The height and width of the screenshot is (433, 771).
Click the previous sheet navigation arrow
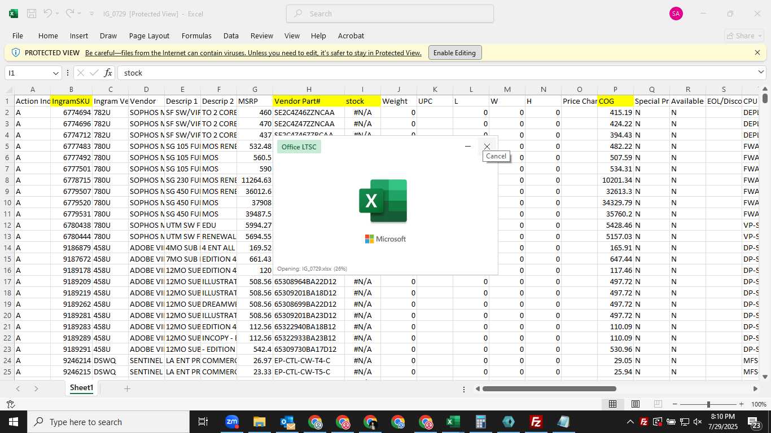pyautogui.click(x=18, y=388)
